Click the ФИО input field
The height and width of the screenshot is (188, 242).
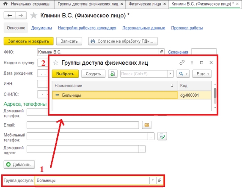(98, 52)
